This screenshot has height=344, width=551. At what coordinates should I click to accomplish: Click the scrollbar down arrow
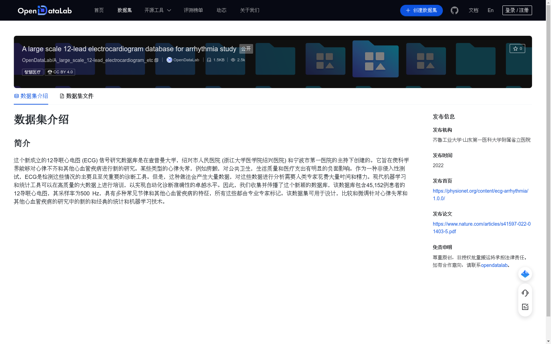point(548,341)
